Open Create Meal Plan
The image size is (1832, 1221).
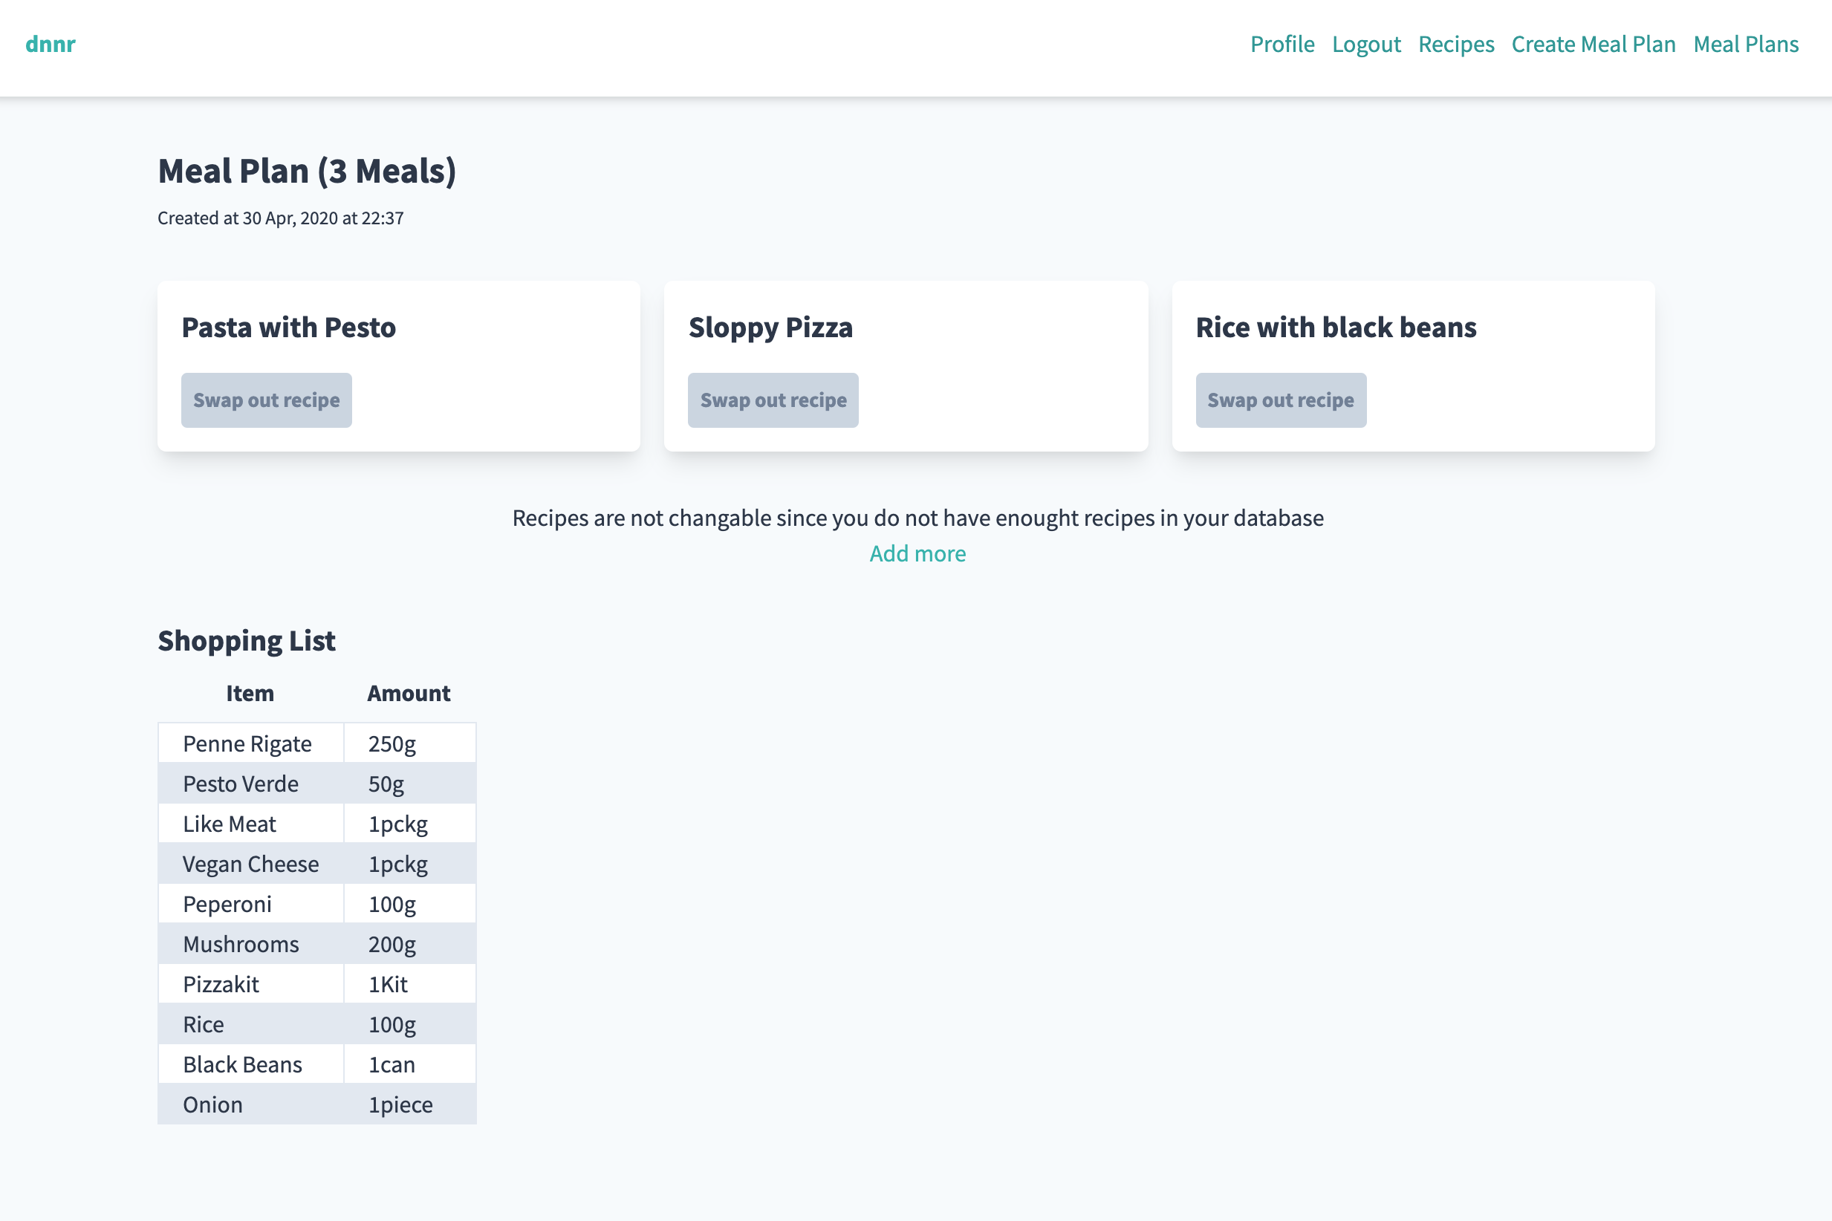click(1594, 45)
